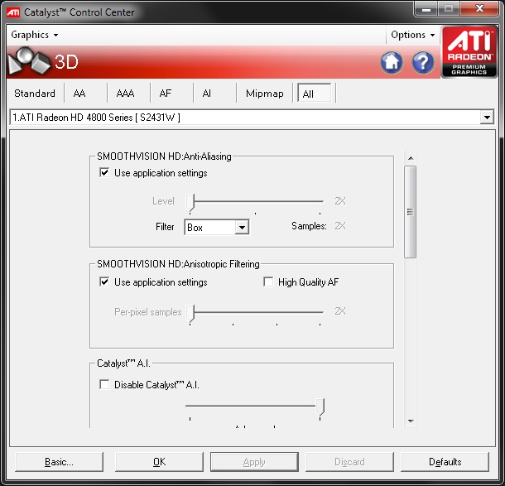Open the Options dropdown menu

[x=412, y=35]
